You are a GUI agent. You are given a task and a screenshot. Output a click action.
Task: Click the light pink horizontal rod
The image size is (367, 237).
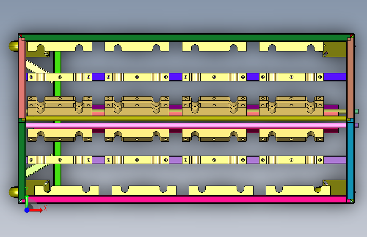[186, 125]
